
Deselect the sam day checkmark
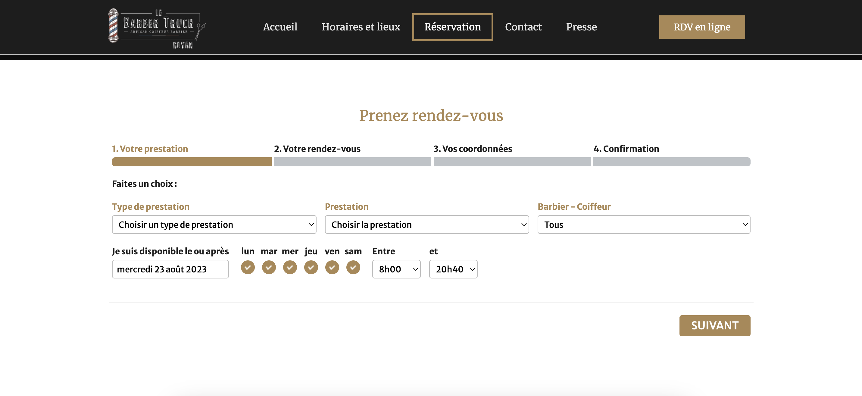[x=353, y=267]
